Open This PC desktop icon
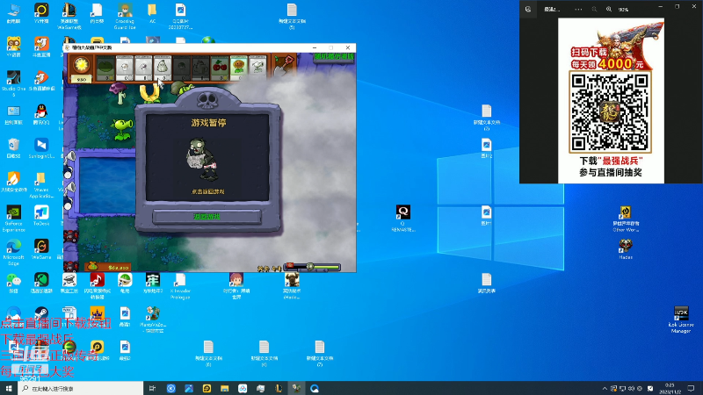 [x=13, y=14]
